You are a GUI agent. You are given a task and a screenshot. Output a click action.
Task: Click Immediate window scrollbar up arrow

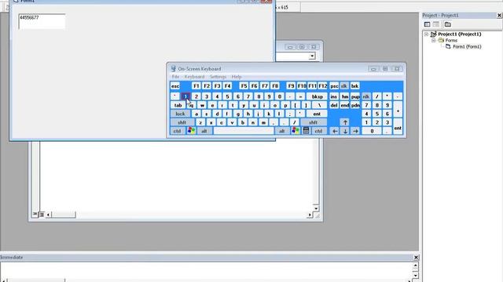[416, 266]
